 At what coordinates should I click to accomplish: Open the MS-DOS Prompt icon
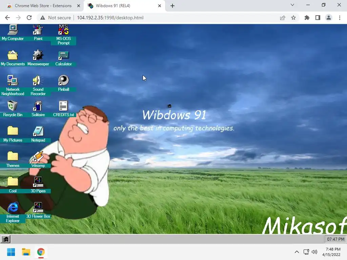point(63,35)
